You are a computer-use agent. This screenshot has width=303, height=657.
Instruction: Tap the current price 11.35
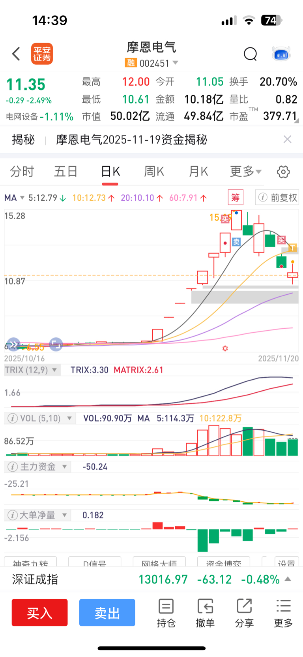[x=26, y=85]
